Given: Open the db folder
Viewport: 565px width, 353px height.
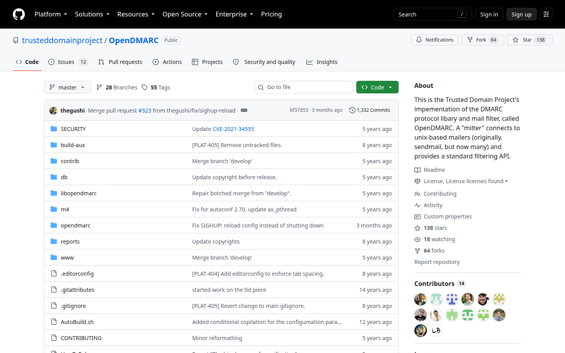Looking at the screenshot, I should [x=64, y=177].
